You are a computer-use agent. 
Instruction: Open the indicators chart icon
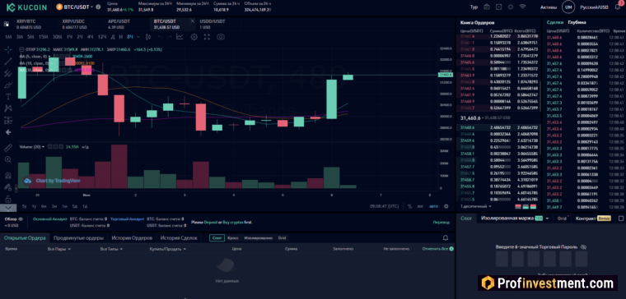point(180,37)
